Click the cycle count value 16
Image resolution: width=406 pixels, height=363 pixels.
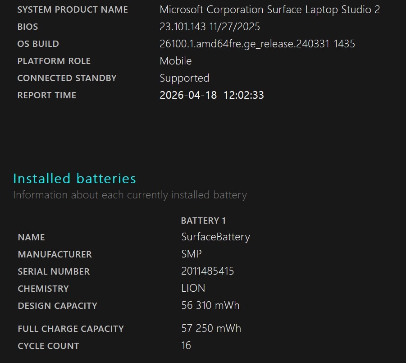point(186,346)
